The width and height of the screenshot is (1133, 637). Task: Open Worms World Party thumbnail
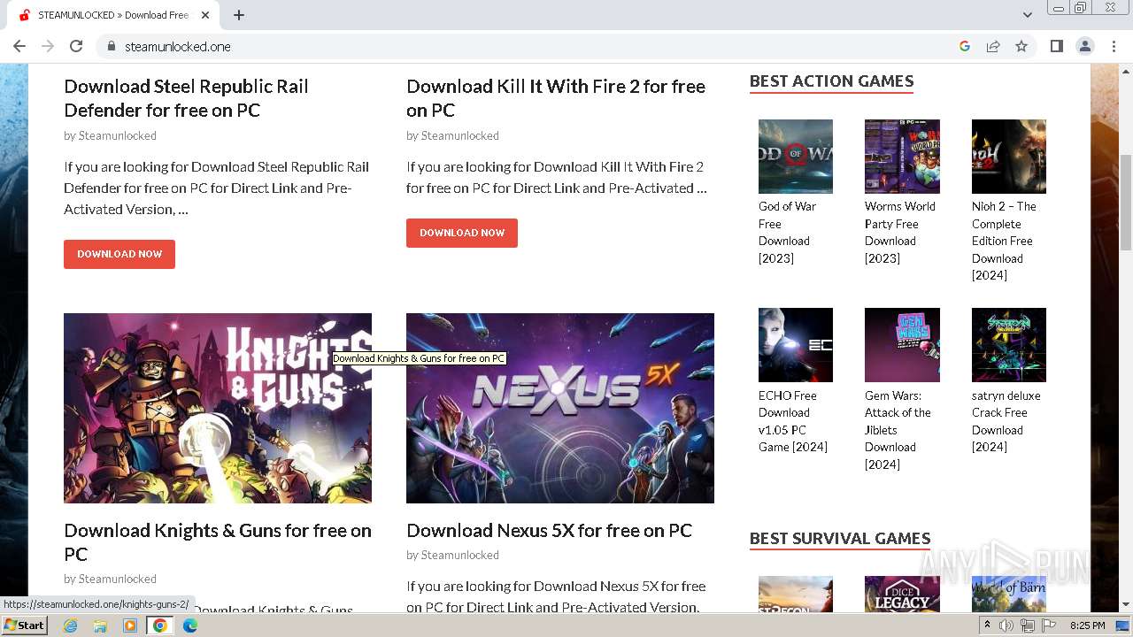click(x=902, y=157)
